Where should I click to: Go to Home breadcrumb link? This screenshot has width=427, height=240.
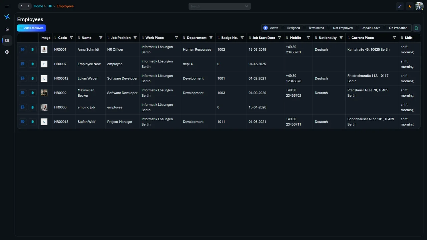point(38,6)
